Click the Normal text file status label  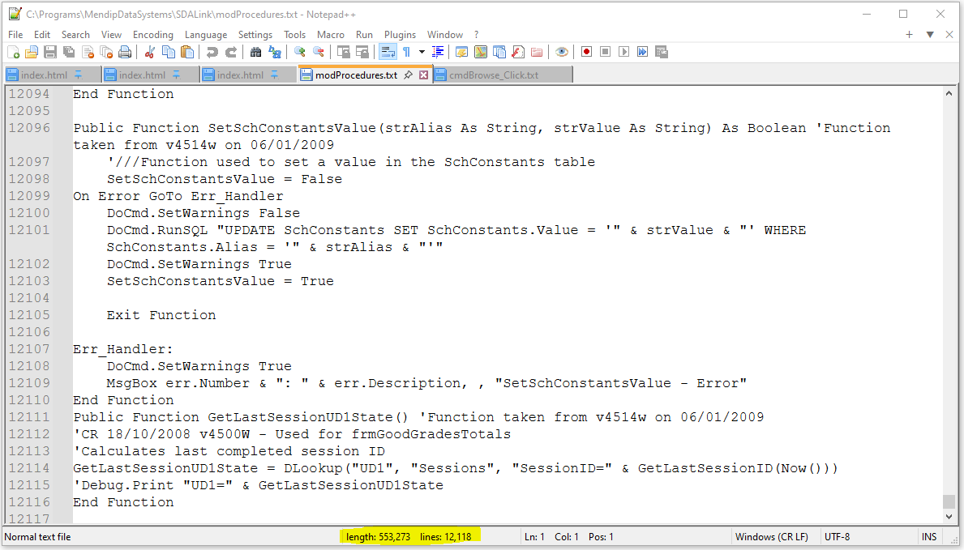[x=37, y=536]
